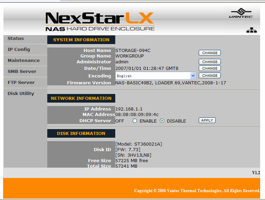
Task: Open the IP Config page
Action: coord(19,50)
